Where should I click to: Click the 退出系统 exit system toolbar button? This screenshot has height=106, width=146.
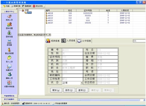38,6
